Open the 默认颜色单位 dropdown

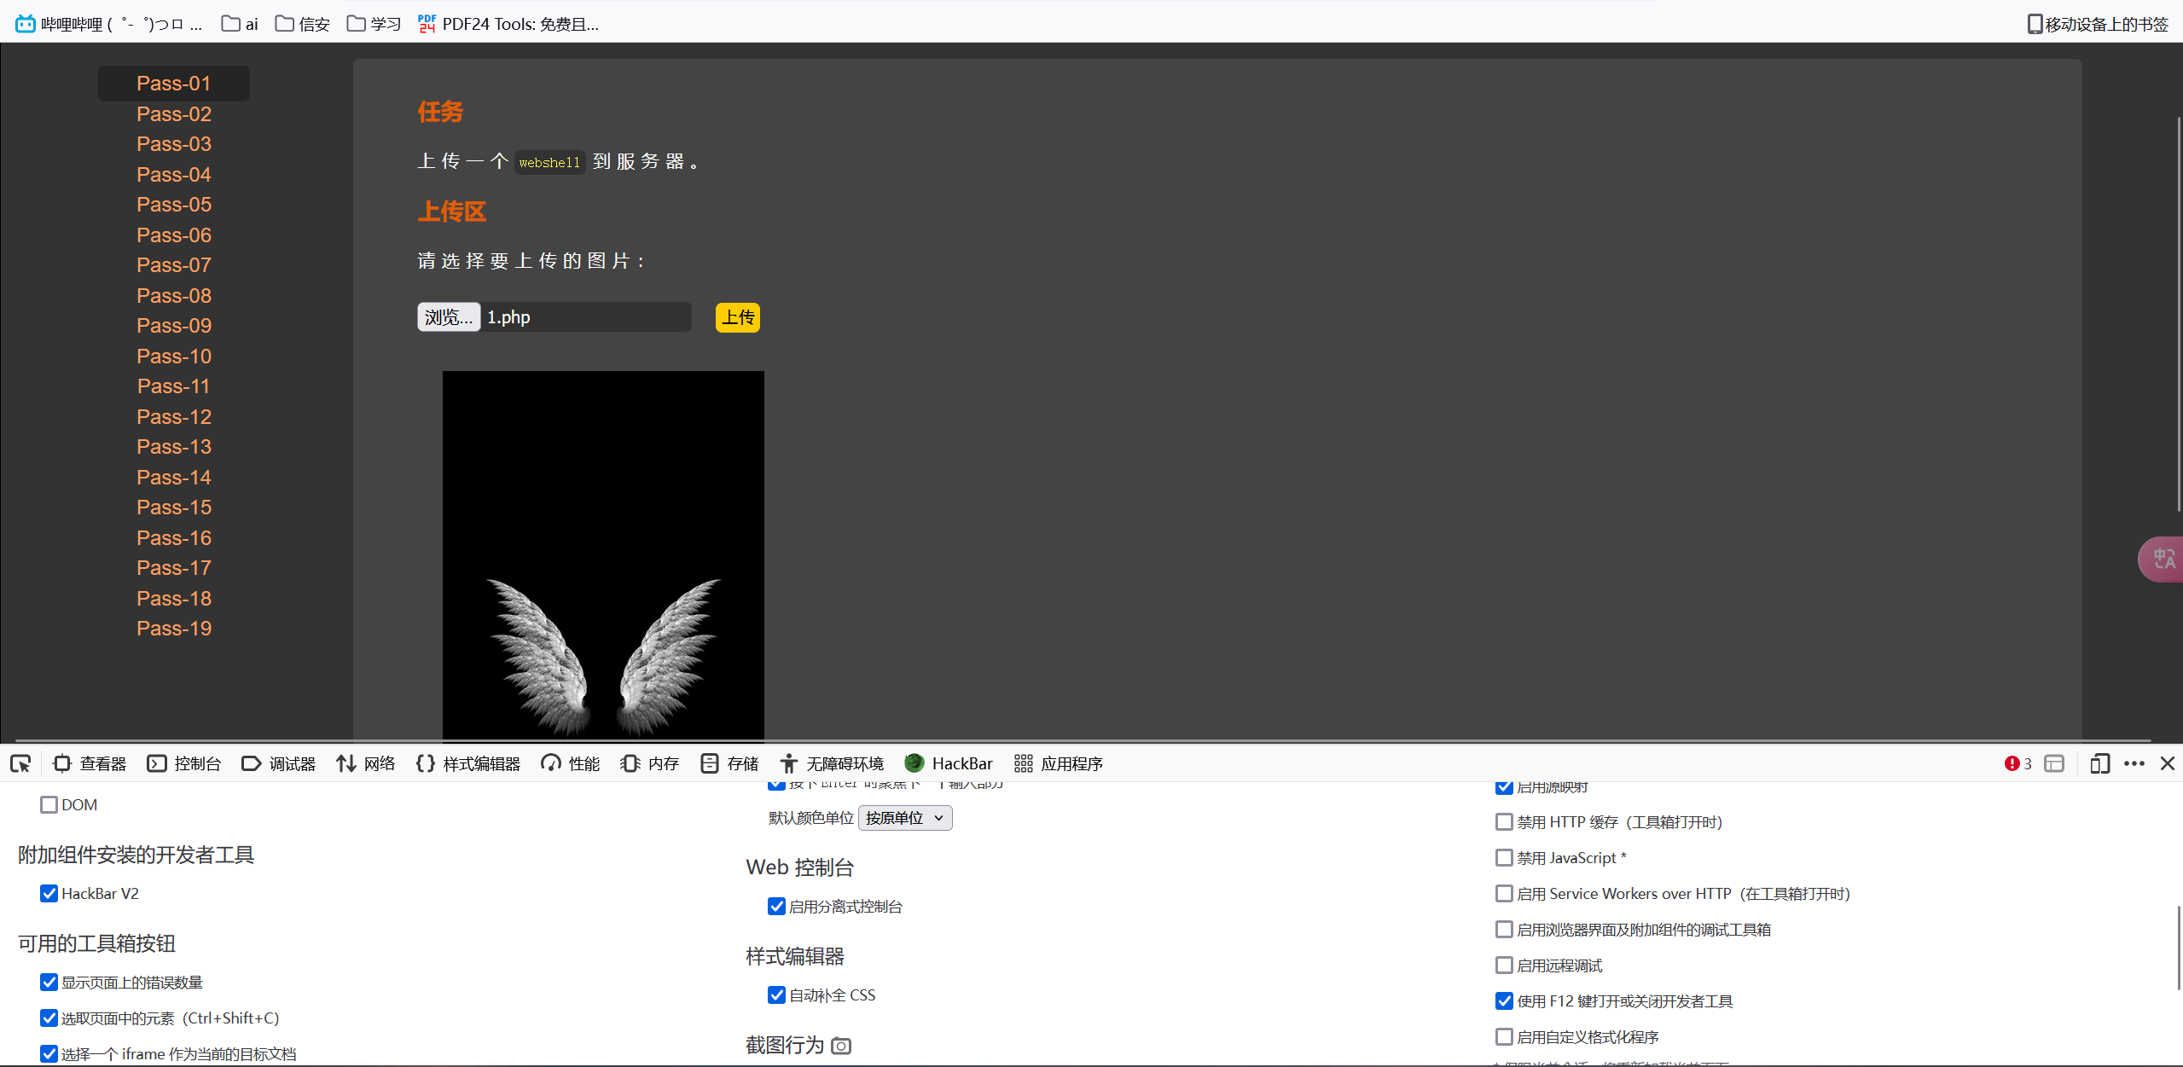(x=904, y=818)
